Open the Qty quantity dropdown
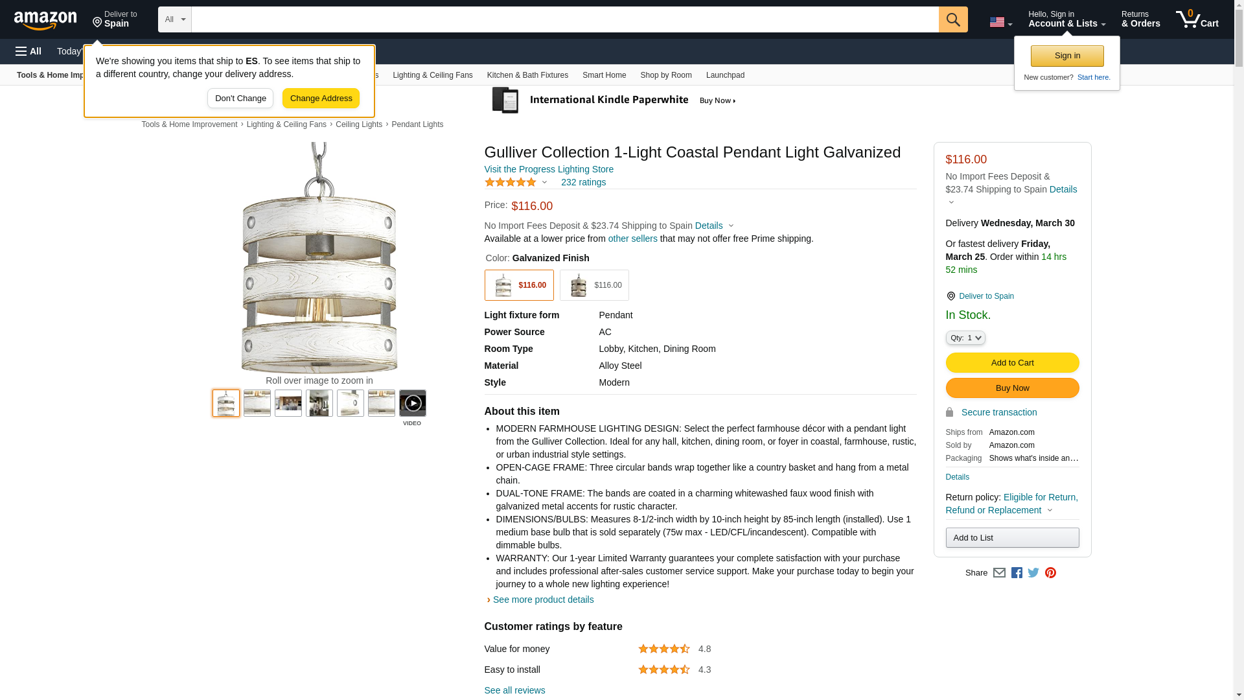1244x700 pixels. point(965,338)
